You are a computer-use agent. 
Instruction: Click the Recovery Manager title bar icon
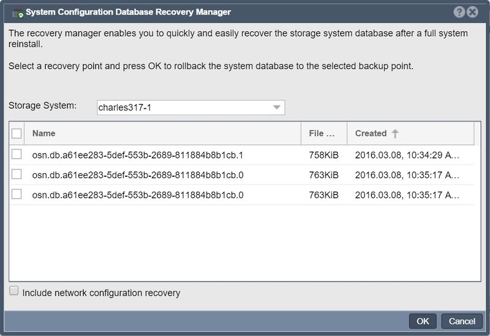click(18, 13)
